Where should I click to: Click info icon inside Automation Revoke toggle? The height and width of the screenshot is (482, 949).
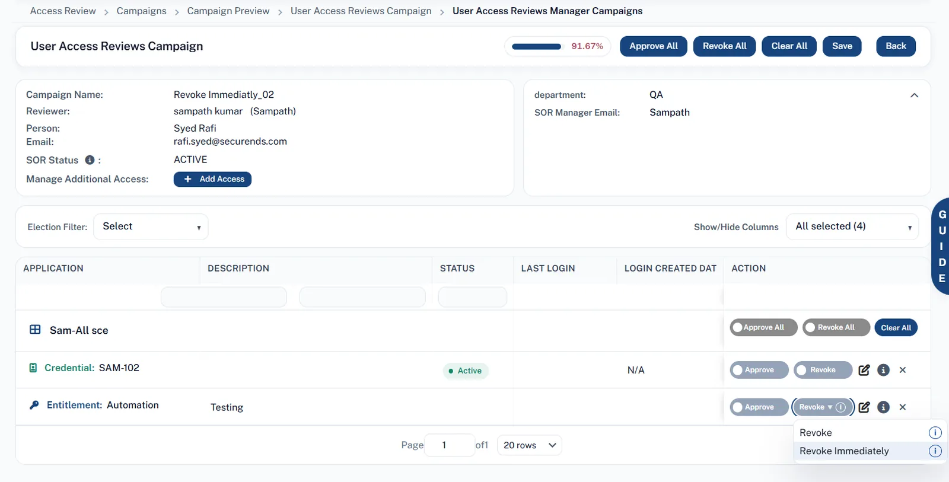pos(840,407)
